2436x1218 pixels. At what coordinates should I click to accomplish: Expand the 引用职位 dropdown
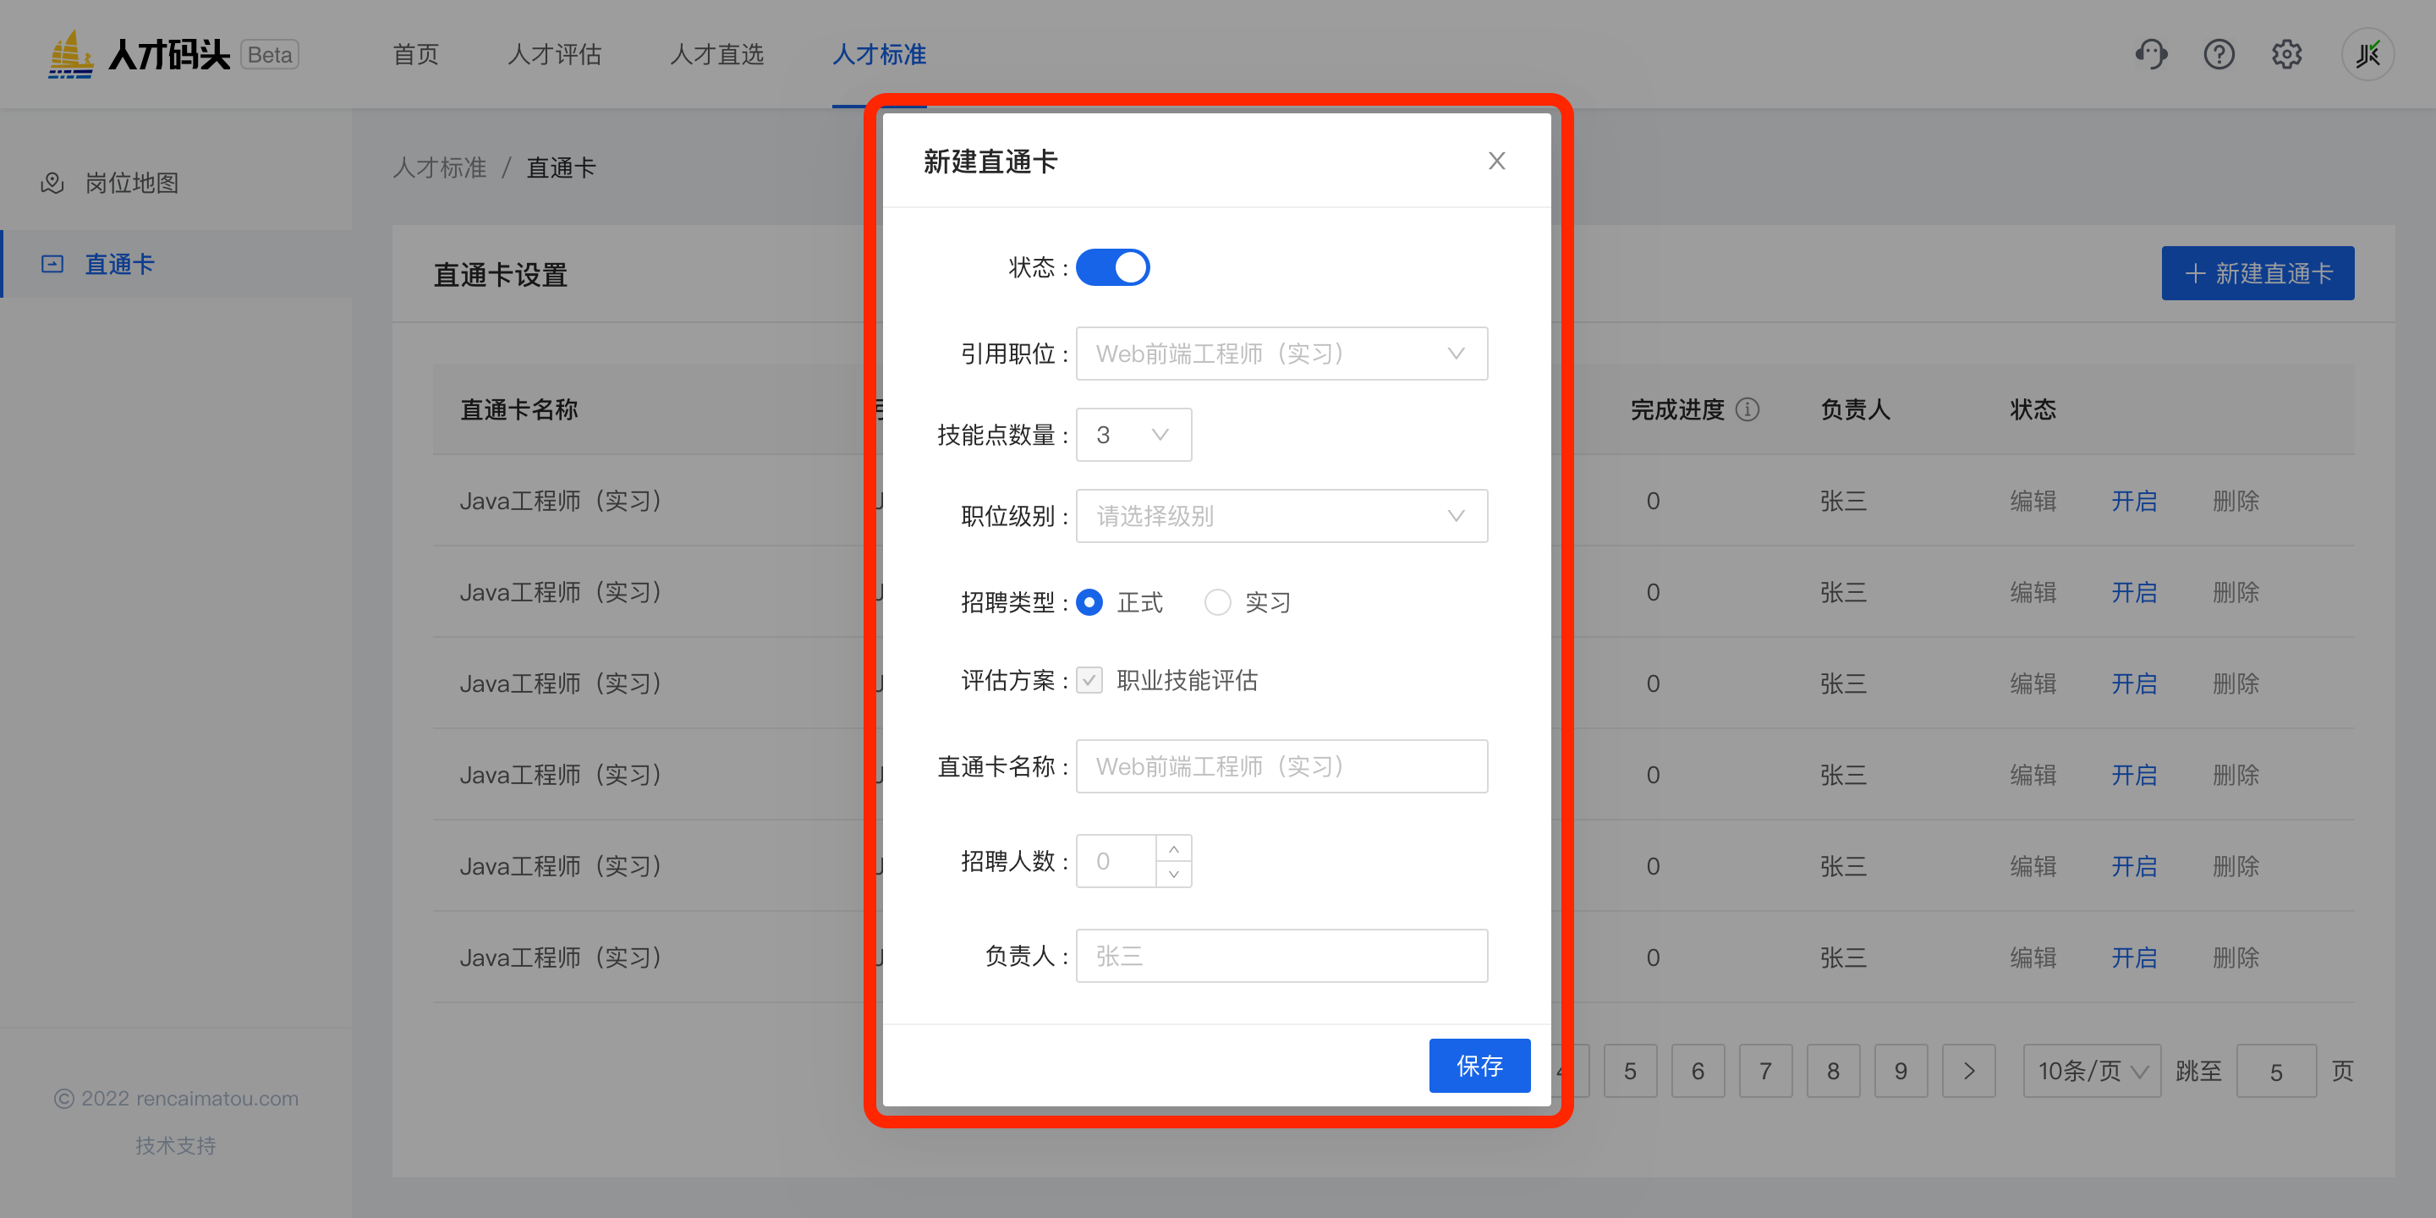[x=1281, y=354]
